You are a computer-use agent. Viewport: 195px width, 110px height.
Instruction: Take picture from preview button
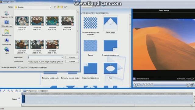192,85
